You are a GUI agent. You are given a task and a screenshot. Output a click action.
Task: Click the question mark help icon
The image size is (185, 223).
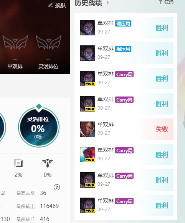pyautogui.click(x=57, y=188)
